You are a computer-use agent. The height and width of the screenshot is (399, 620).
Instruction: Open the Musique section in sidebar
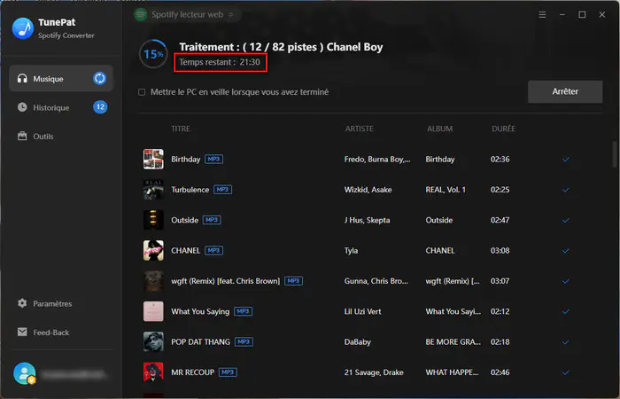click(61, 78)
